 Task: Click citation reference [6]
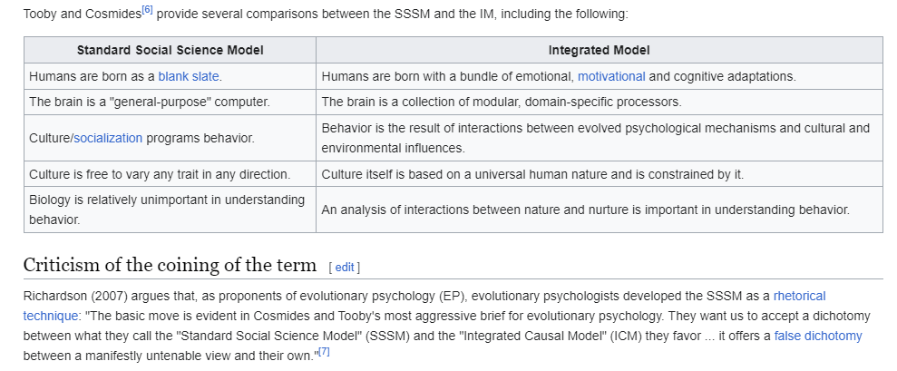[x=147, y=10]
